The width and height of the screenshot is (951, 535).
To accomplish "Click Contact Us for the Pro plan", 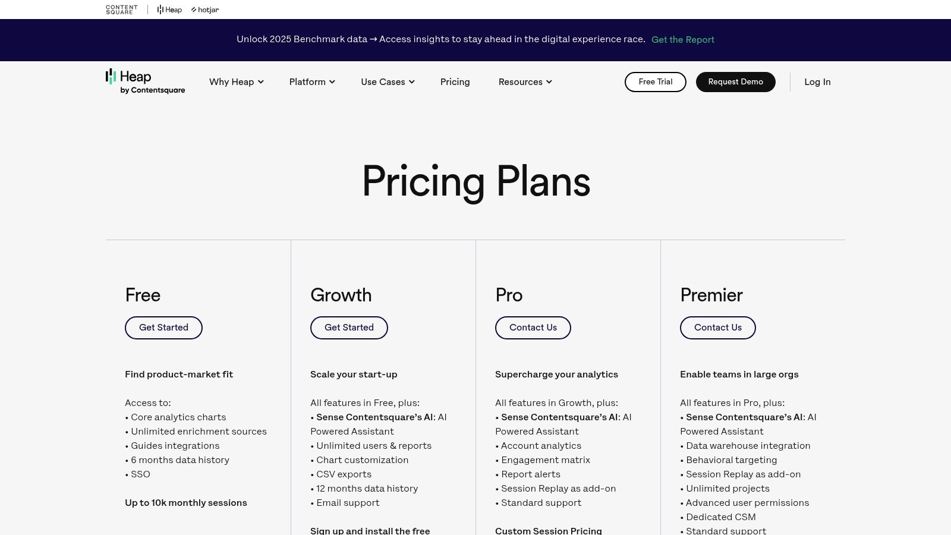I will tap(533, 328).
